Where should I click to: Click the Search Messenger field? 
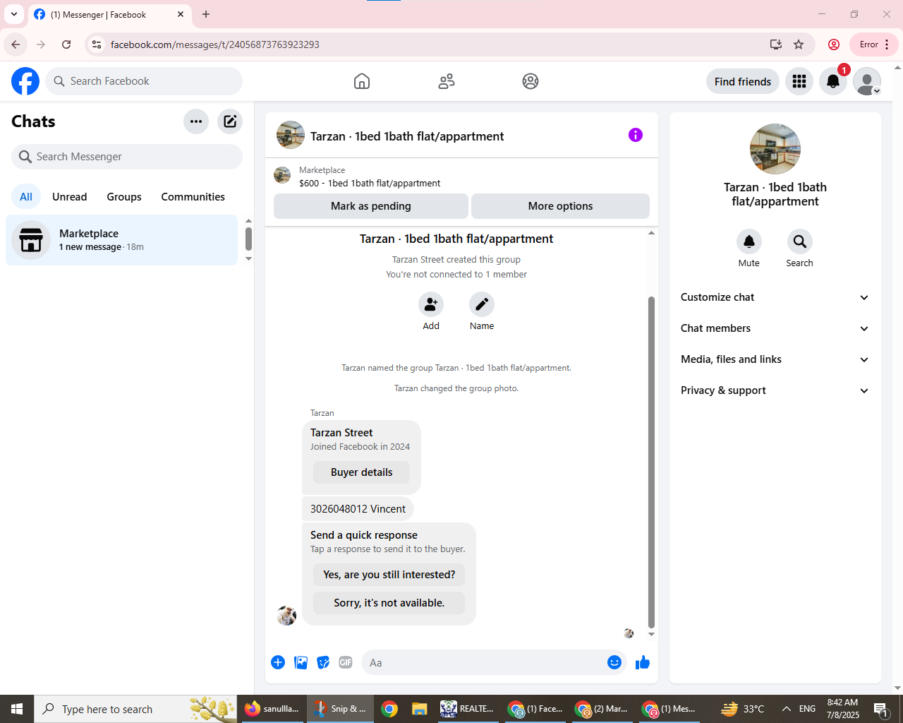point(127,157)
